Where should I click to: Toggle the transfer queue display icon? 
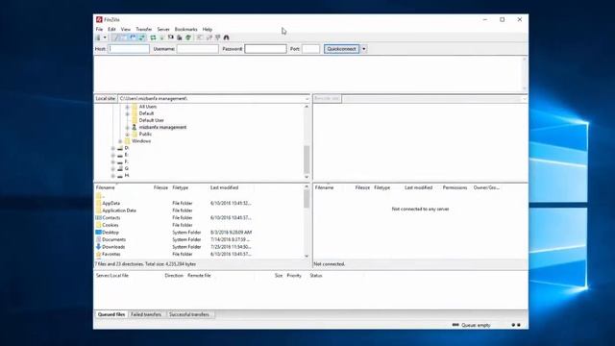click(x=141, y=37)
